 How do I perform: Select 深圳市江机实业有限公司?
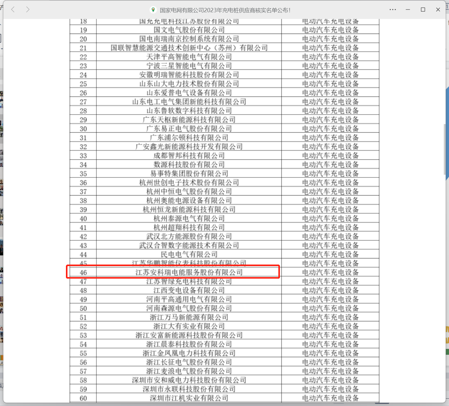[189, 398]
